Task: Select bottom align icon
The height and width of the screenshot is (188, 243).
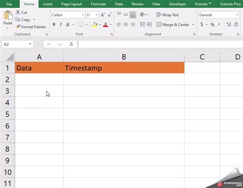Action: [133, 15]
